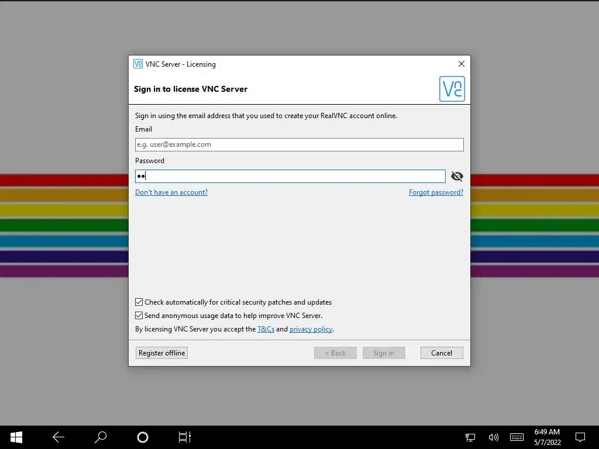Open the volume speaker tray icon
599x449 pixels.
494,437
